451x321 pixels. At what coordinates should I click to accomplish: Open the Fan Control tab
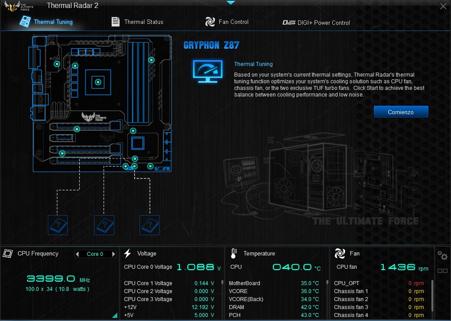(227, 22)
